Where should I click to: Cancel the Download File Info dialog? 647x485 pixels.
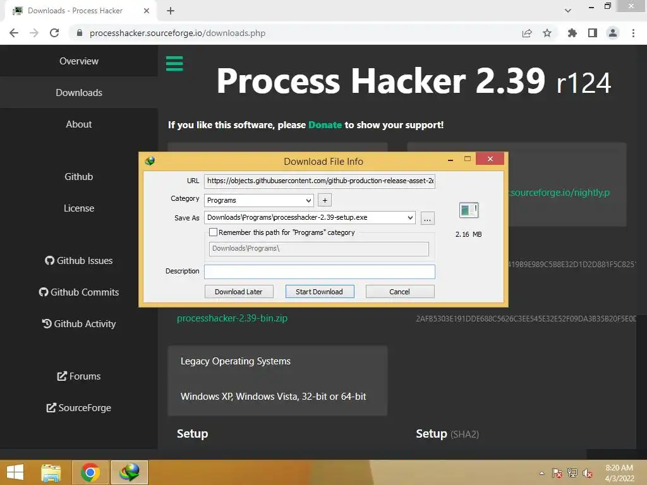click(399, 292)
